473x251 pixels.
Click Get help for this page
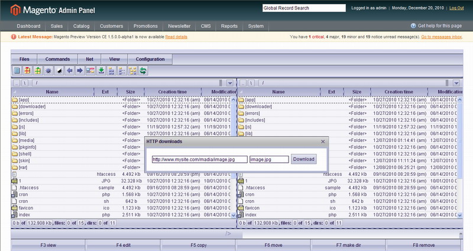[x=439, y=26]
